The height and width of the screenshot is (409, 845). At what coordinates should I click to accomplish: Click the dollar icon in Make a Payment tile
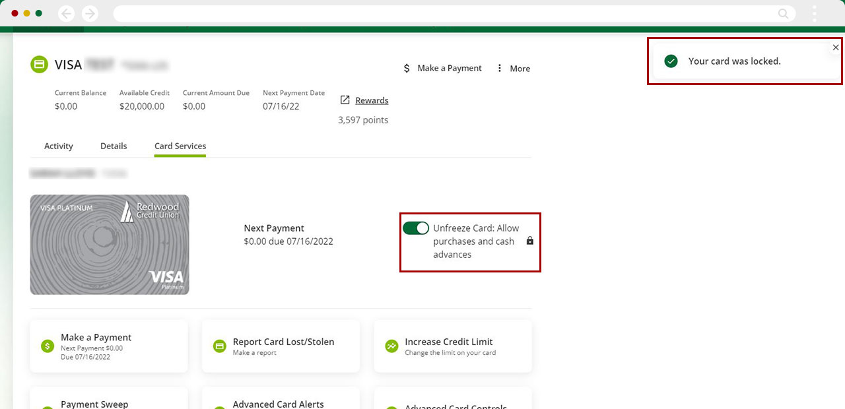point(47,346)
